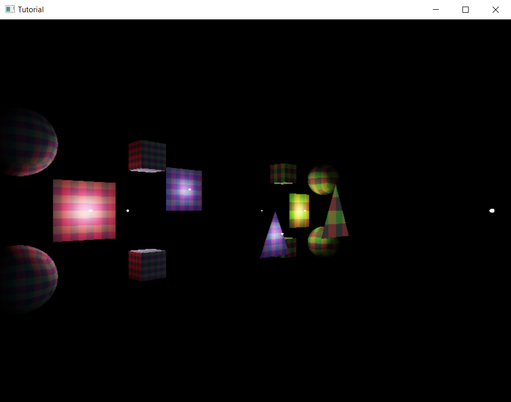Click the white light point on the far right

click(x=491, y=210)
